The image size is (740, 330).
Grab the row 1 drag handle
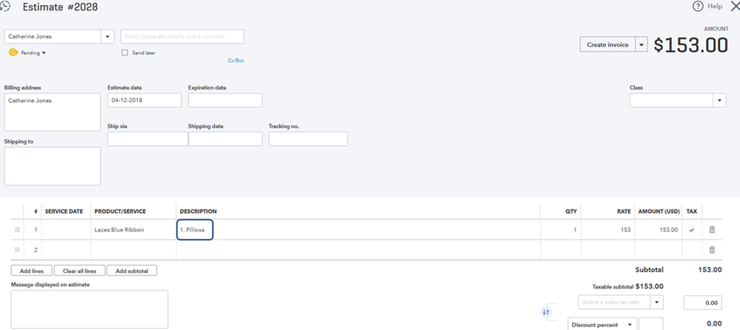(18, 229)
